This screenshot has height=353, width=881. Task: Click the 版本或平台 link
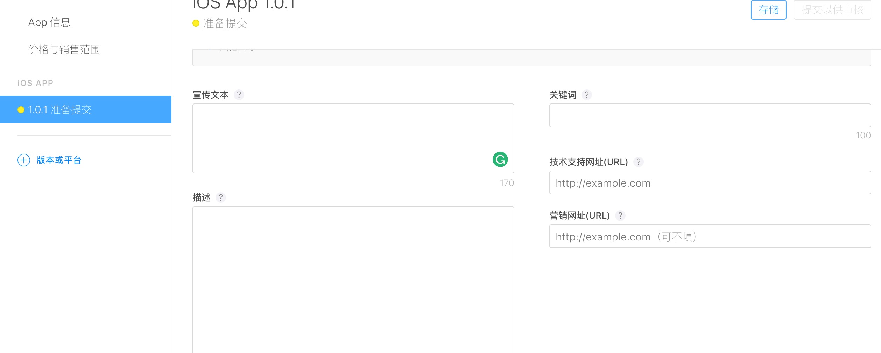[x=59, y=160]
